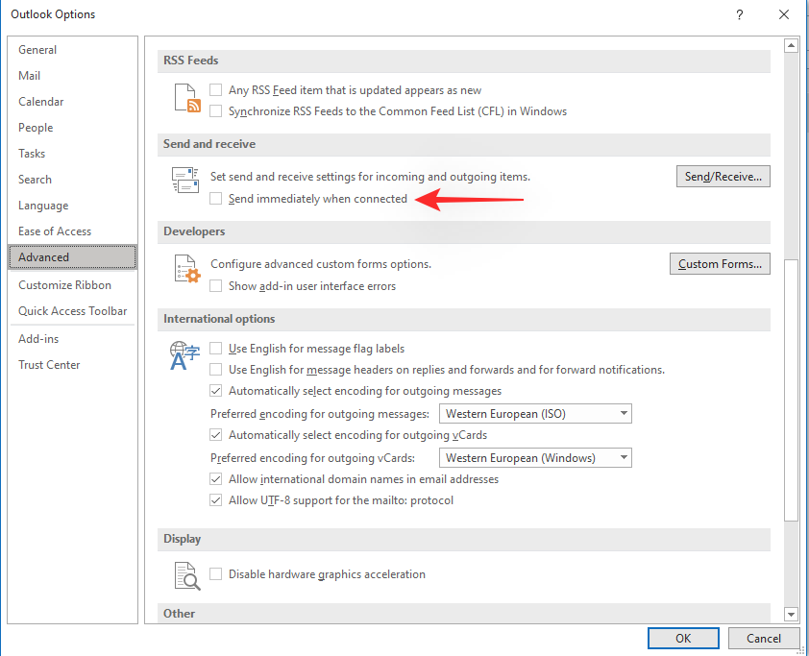This screenshot has width=809, height=656.
Task: Click the vertical scrollbar thumb
Action: pos(791,389)
